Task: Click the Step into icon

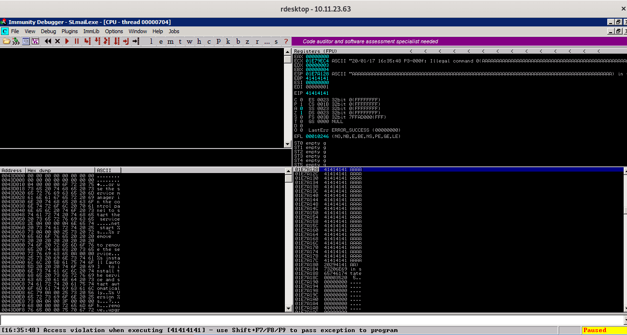Action: [87, 41]
